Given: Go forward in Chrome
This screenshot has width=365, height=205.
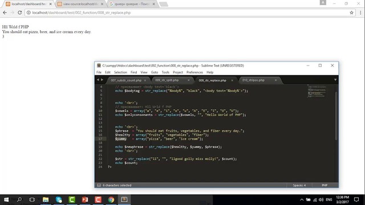Looking at the screenshot, I should [13, 13].
